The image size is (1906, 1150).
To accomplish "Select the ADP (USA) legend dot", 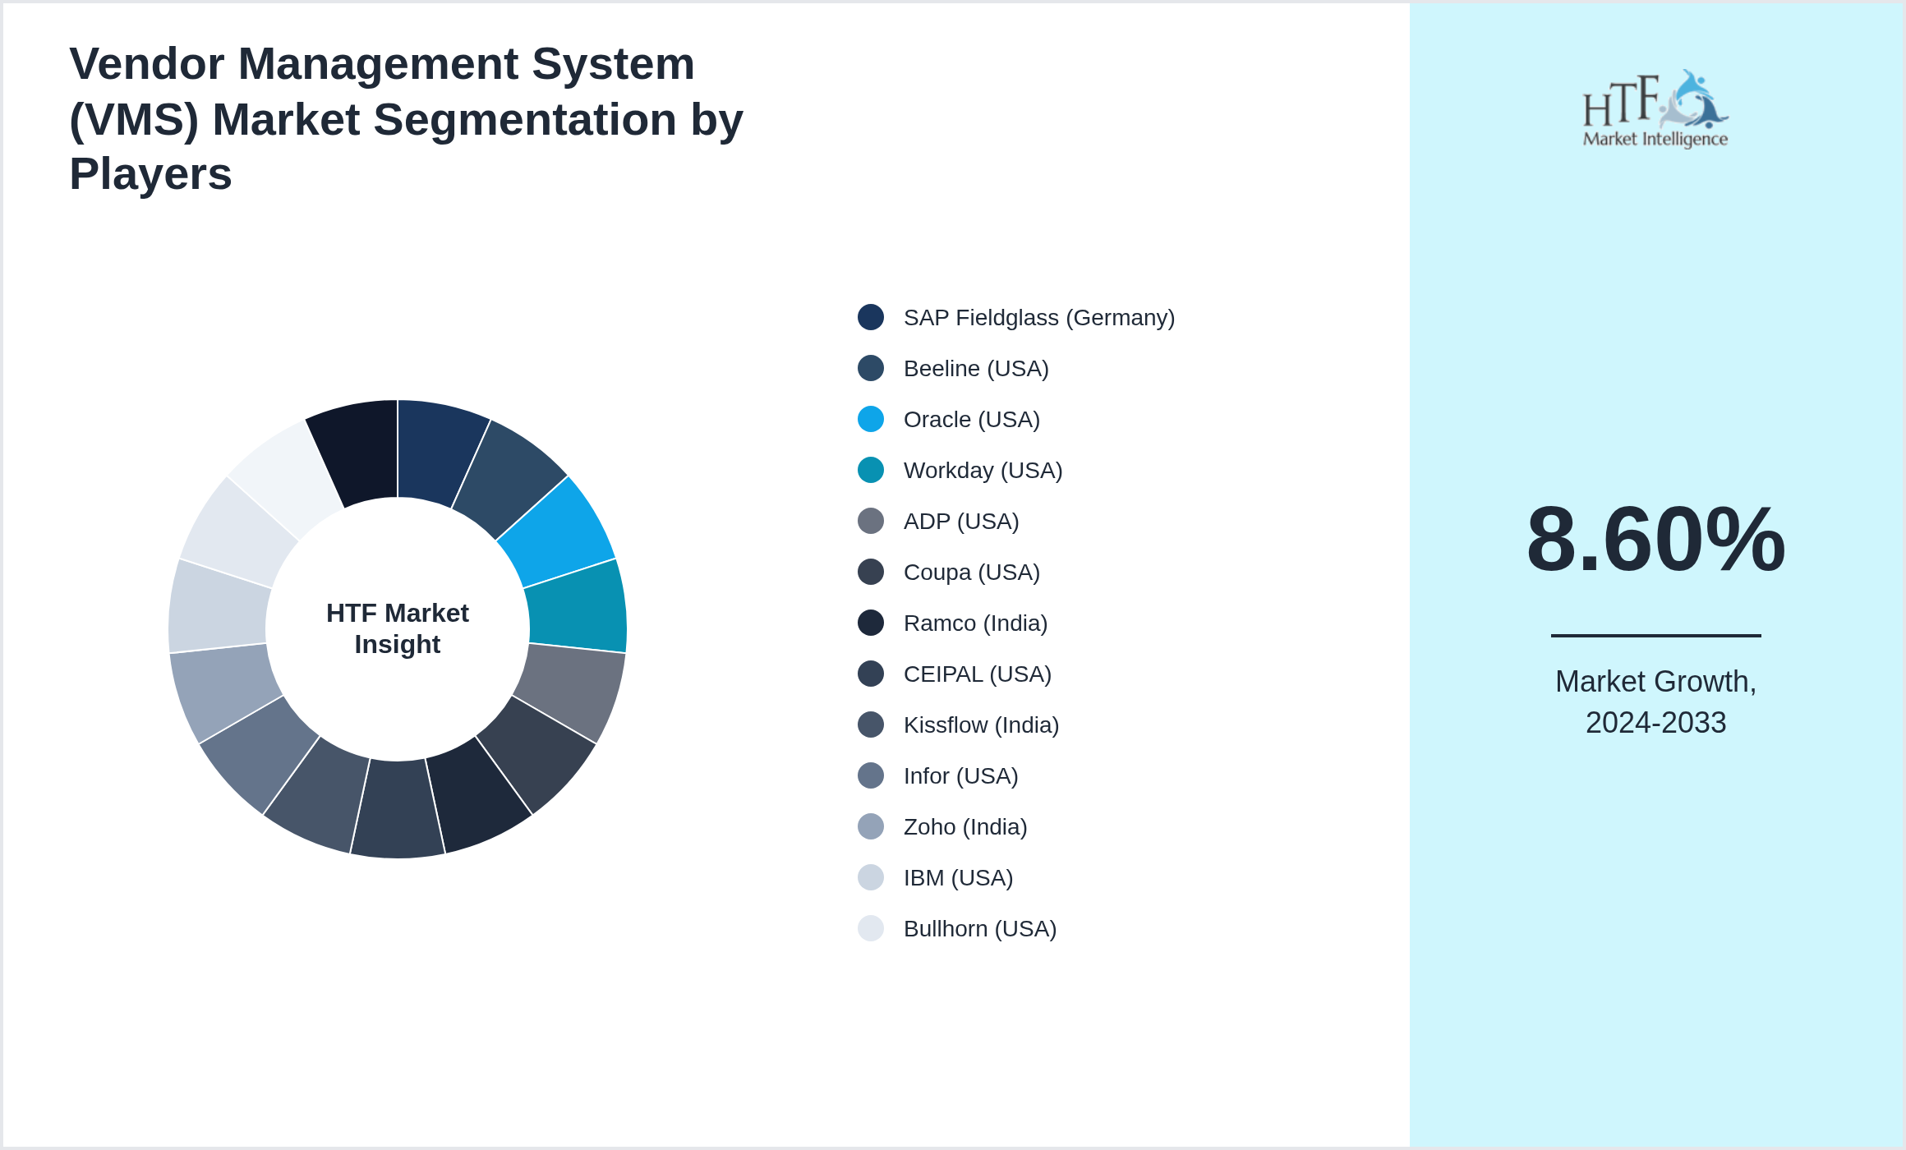I will coord(871,521).
